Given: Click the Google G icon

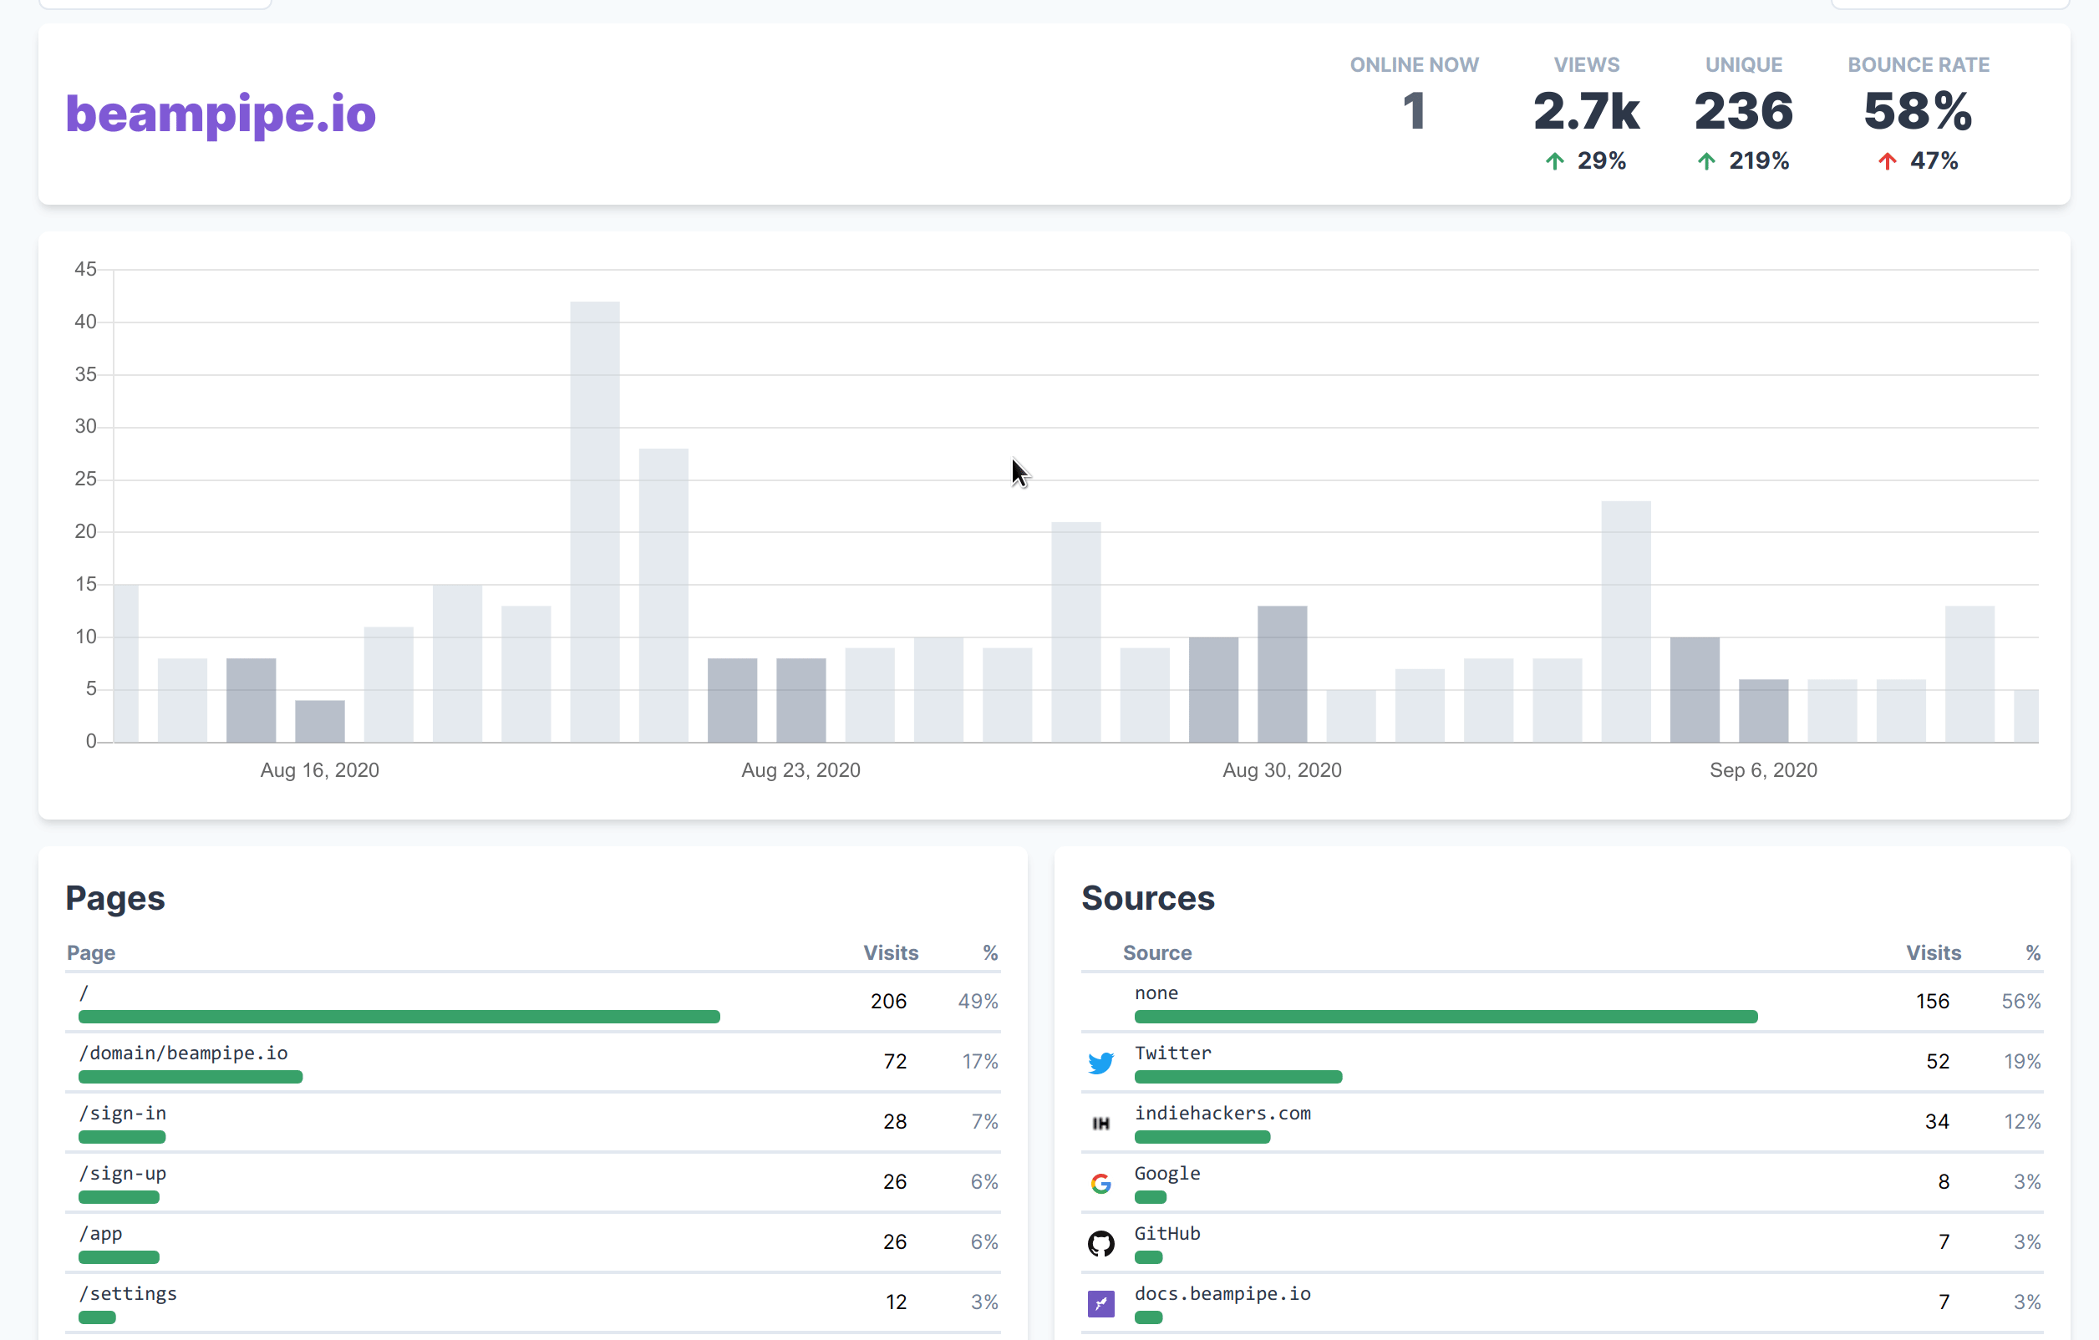Looking at the screenshot, I should coord(1101,1183).
